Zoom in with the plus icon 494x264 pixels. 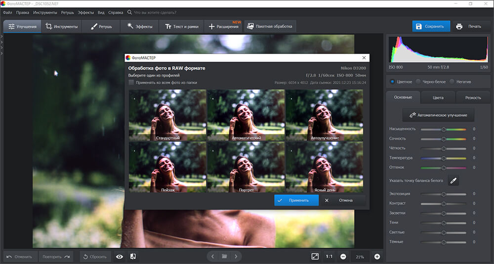tap(377, 257)
